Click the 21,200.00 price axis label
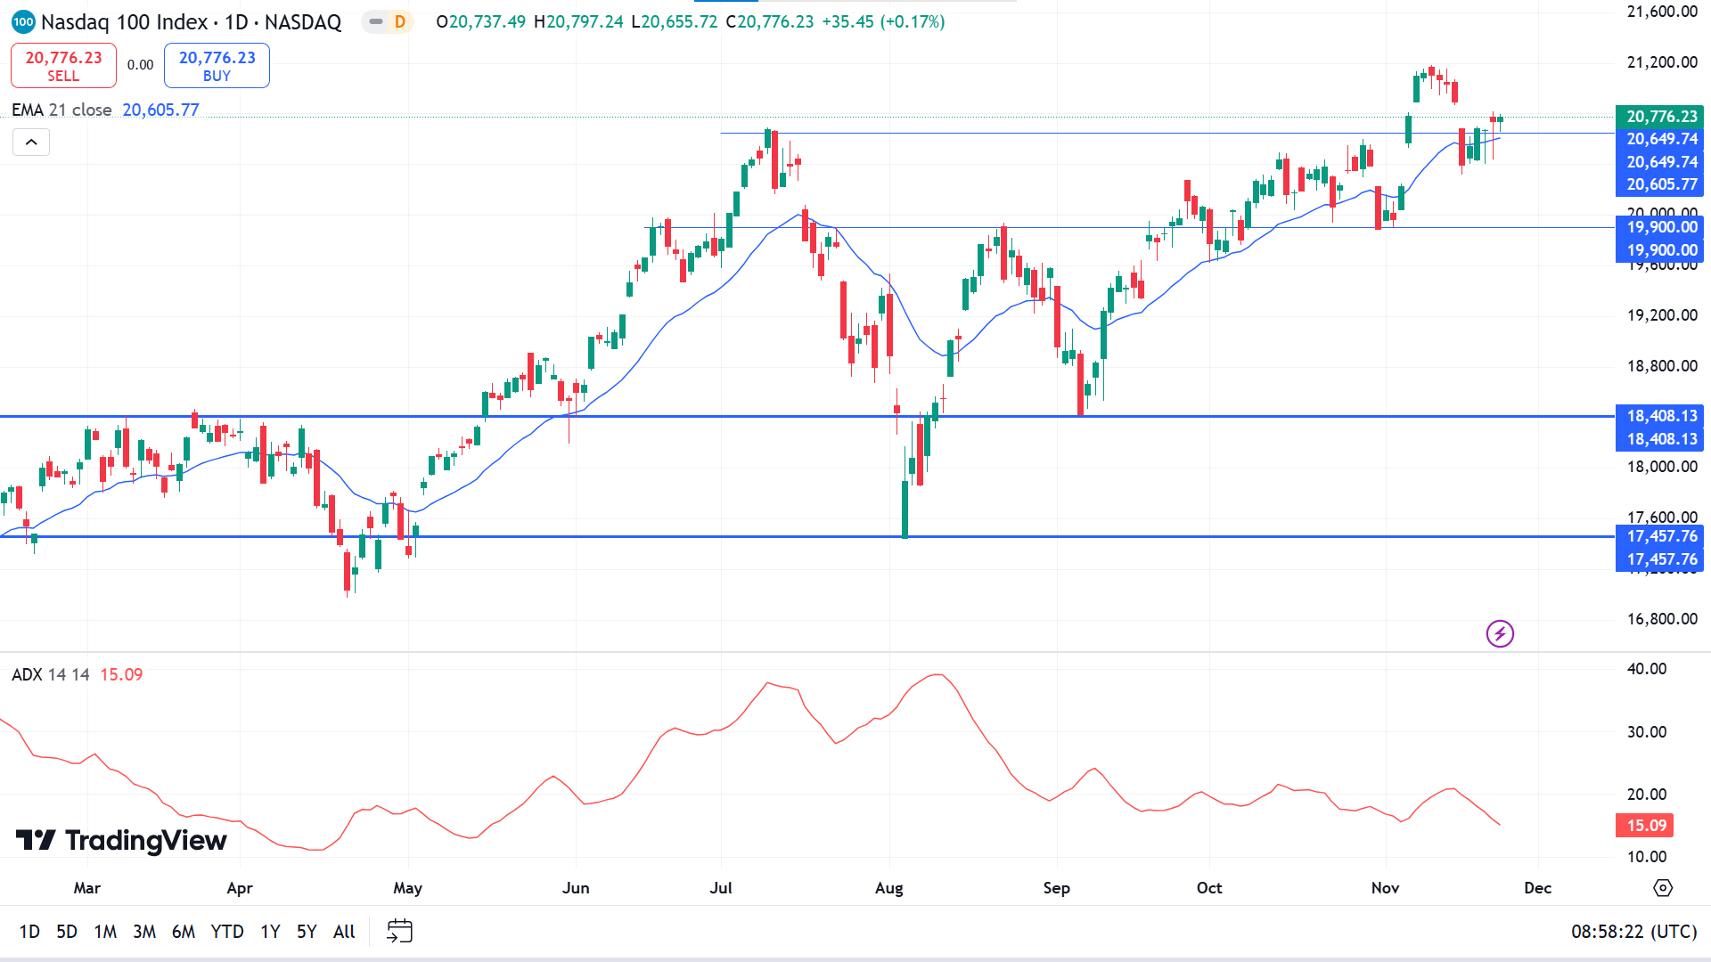Screen dimensions: 1711x962 click(x=1662, y=61)
